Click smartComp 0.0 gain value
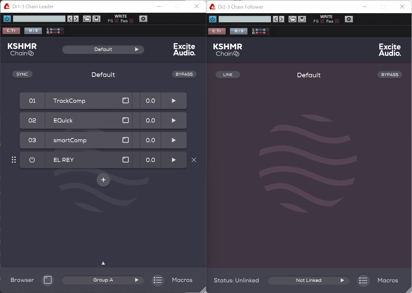This screenshot has height=293, width=412. pyautogui.click(x=150, y=140)
